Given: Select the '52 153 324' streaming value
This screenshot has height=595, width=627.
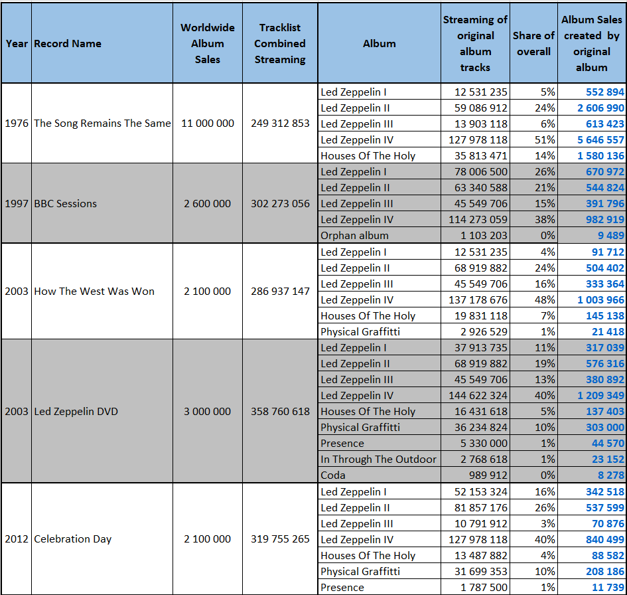Looking at the screenshot, I should (475, 492).
